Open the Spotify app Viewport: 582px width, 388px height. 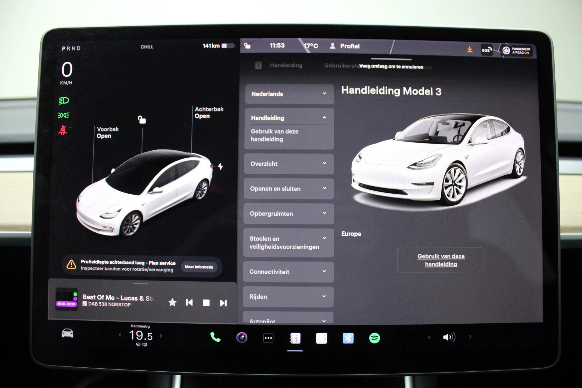tap(375, 338)
